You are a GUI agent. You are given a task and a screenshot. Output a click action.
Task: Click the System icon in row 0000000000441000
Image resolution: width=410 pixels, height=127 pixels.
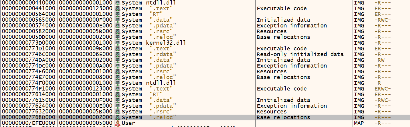118,8
